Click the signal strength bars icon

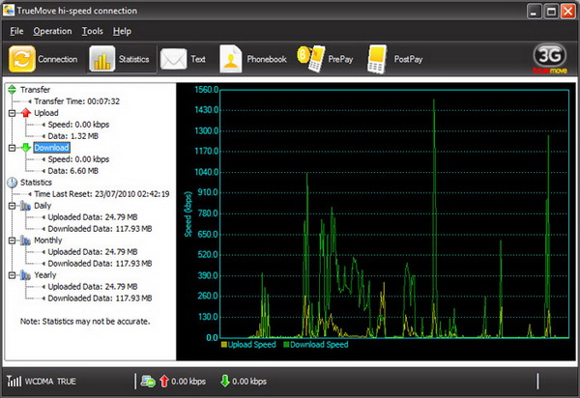point(14,381)
